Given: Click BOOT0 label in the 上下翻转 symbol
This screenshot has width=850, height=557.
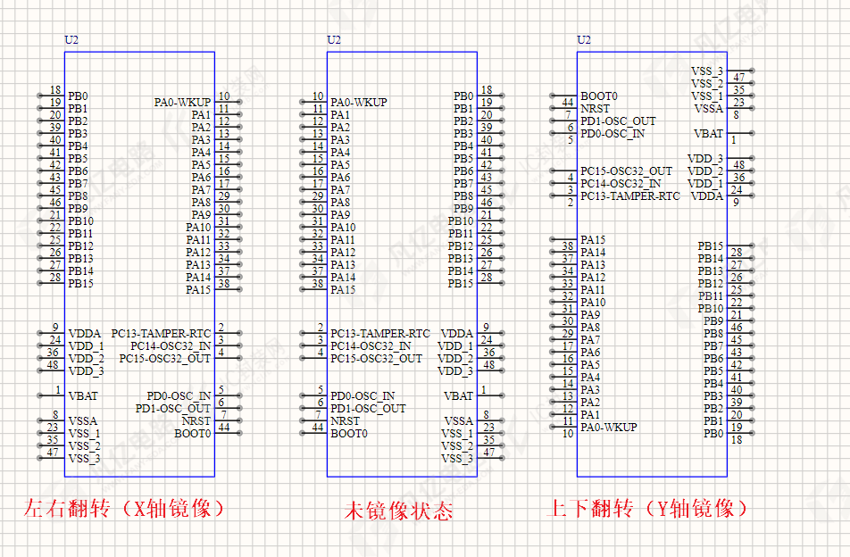Looking at the screenshot, I should tap(599, 96).
